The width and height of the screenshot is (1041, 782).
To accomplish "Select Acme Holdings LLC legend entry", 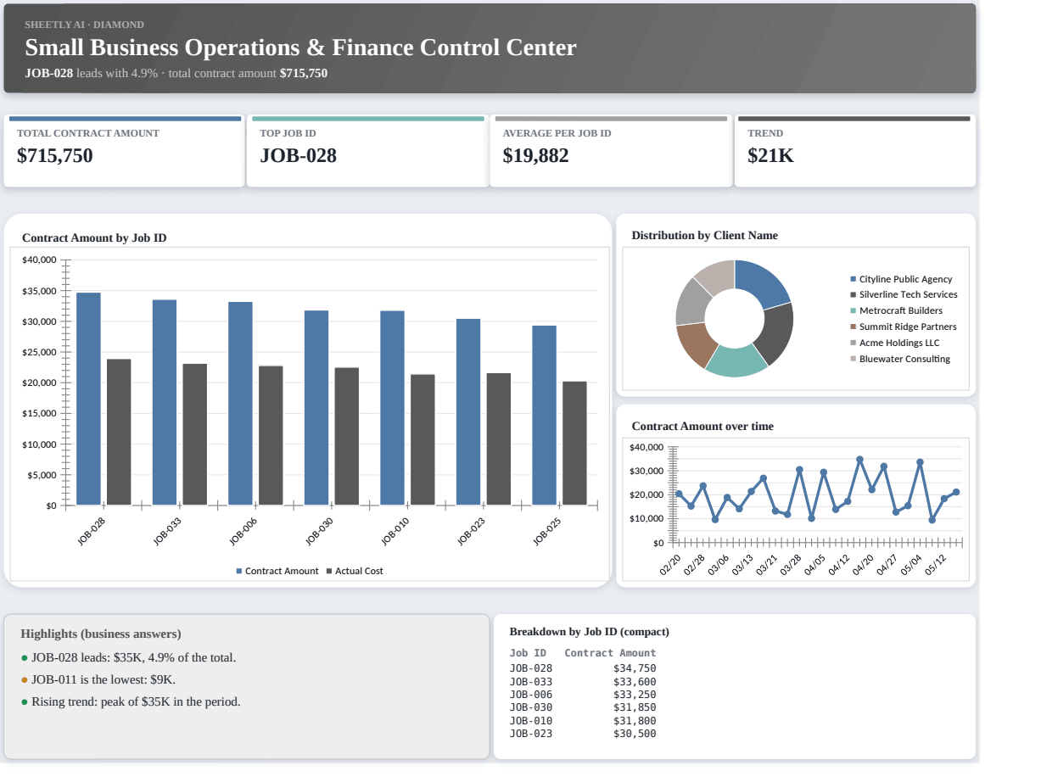I will (894, 343).
